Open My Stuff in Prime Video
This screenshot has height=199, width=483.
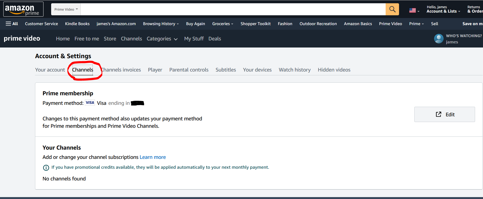point(194,39)
